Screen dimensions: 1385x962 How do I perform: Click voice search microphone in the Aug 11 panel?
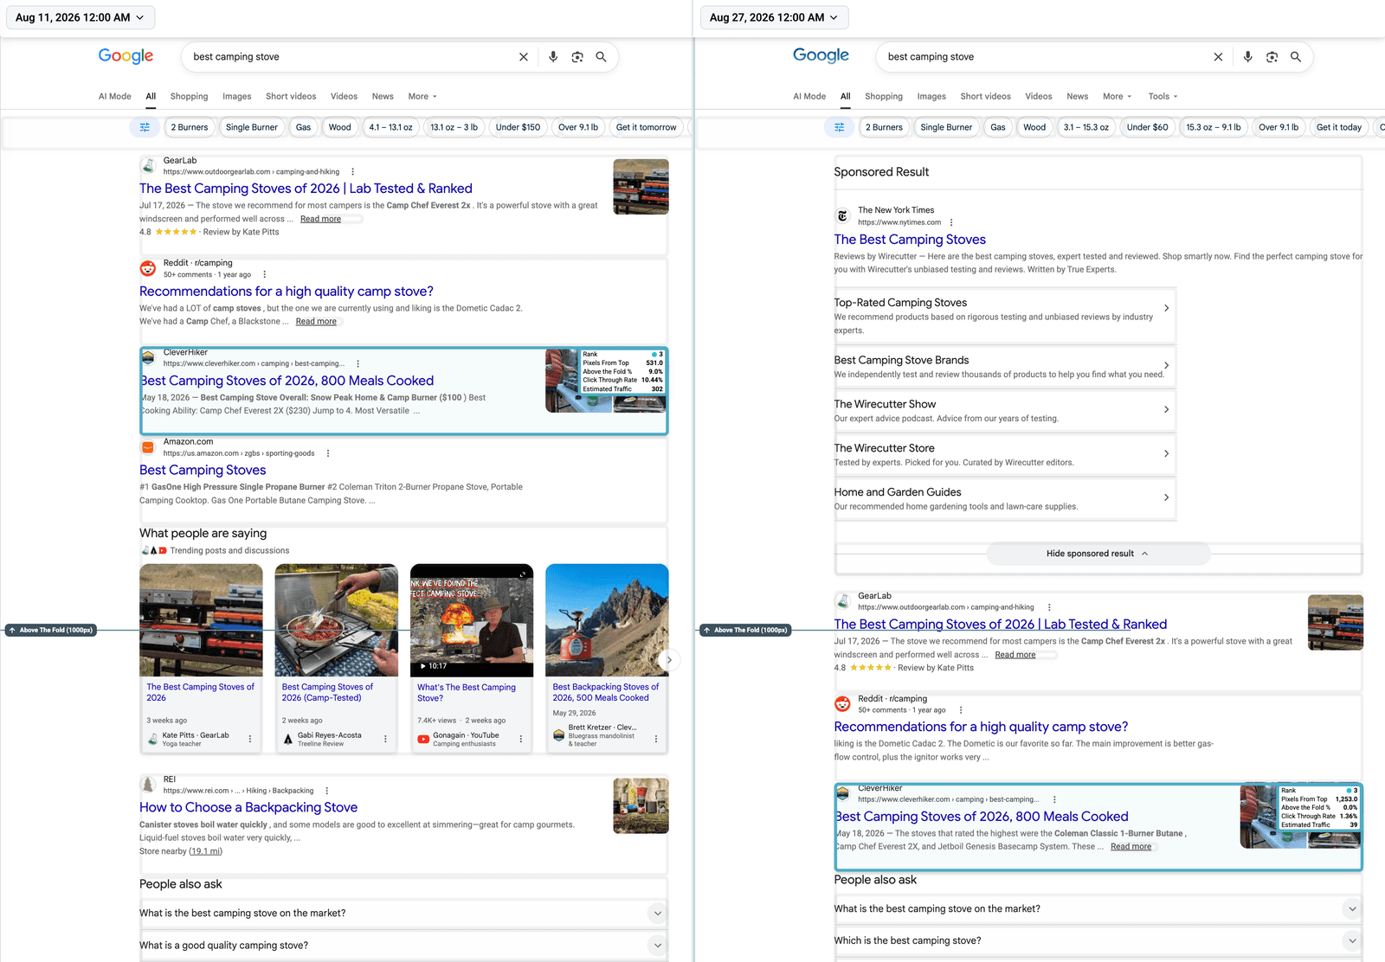tap(553, 57)
